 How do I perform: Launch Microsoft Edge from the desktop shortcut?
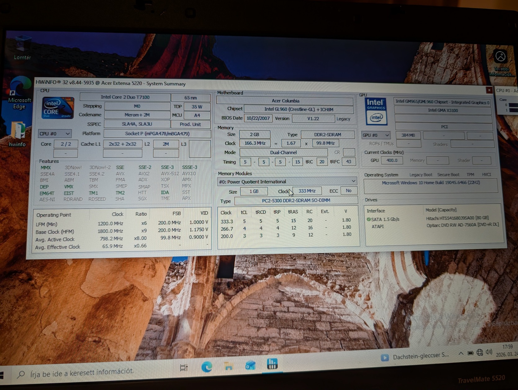[x=20, y=92]
